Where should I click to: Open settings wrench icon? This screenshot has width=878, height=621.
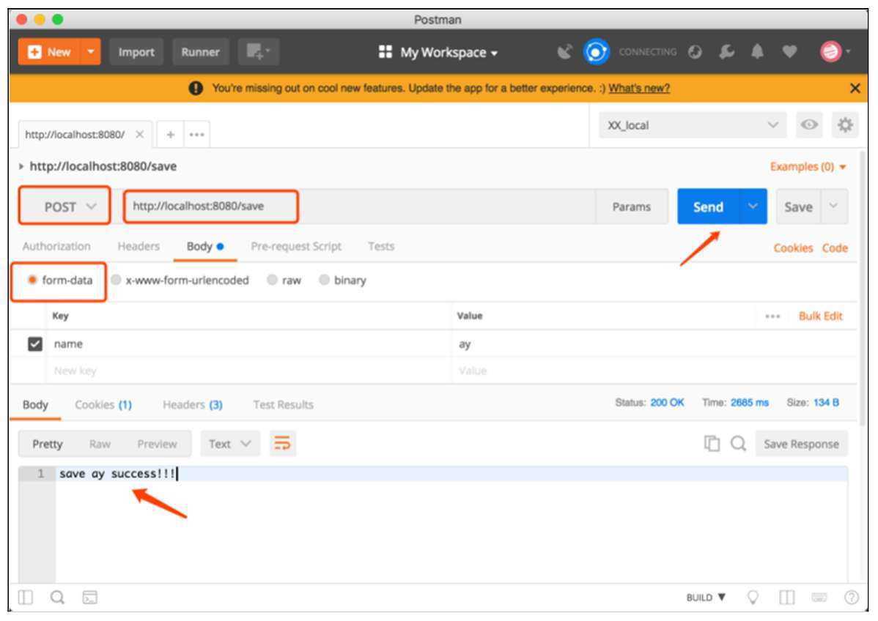tap(726, 52)
